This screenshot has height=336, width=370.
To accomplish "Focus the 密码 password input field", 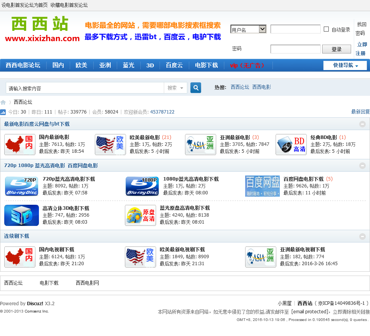I will (296, 49).
